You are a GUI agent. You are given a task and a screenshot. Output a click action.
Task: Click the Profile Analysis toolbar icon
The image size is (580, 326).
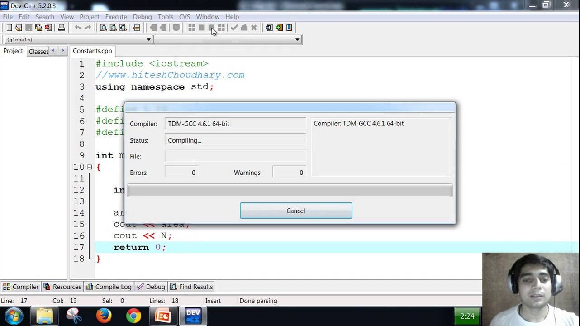244,28
